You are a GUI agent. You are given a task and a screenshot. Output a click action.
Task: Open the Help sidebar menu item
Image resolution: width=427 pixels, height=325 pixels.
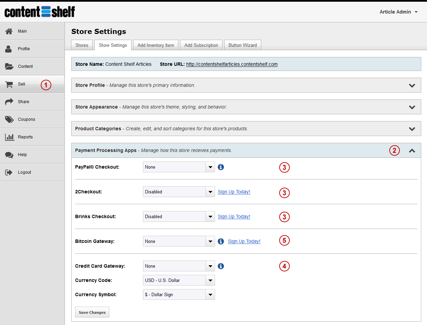(32, 155)
